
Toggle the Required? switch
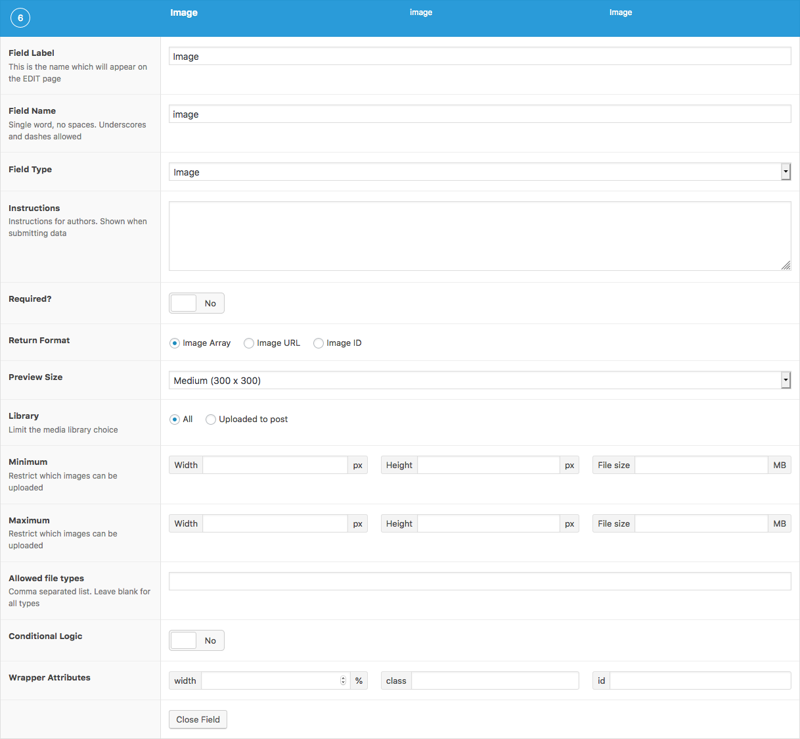[x=184, y=303]
